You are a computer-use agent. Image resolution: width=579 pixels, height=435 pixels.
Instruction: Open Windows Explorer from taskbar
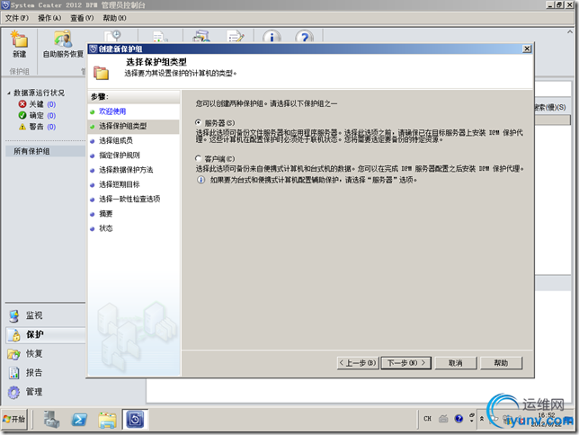107,420
